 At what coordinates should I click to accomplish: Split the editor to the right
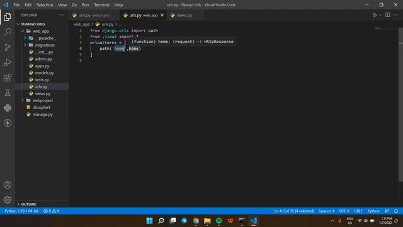pyautogui.click(x=388, y=15)
